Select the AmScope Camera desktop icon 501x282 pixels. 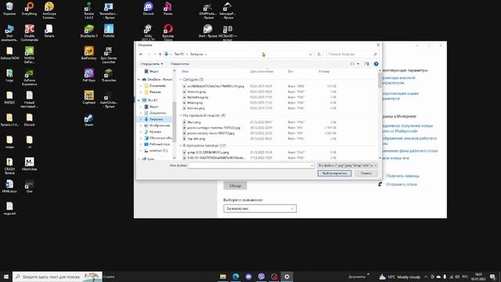coord(49,10)
